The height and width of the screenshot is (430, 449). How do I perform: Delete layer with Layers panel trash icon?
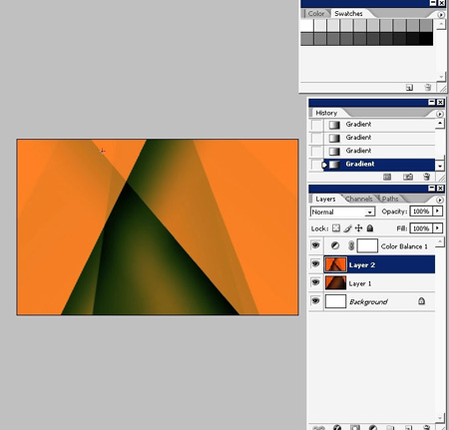pyautogui.click(x=426, y=427)
